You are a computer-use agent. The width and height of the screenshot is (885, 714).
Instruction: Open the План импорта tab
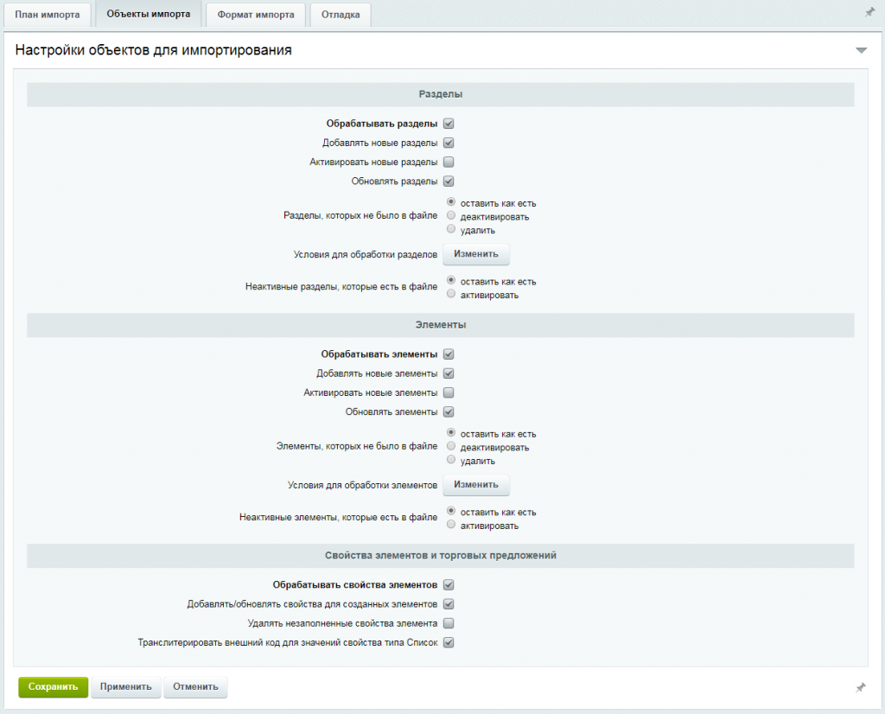[x=47, y=15]
